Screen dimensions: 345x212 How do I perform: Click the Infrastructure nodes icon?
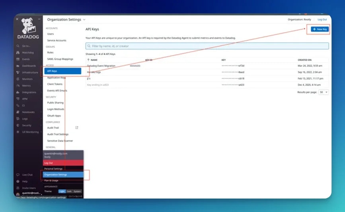18,72
